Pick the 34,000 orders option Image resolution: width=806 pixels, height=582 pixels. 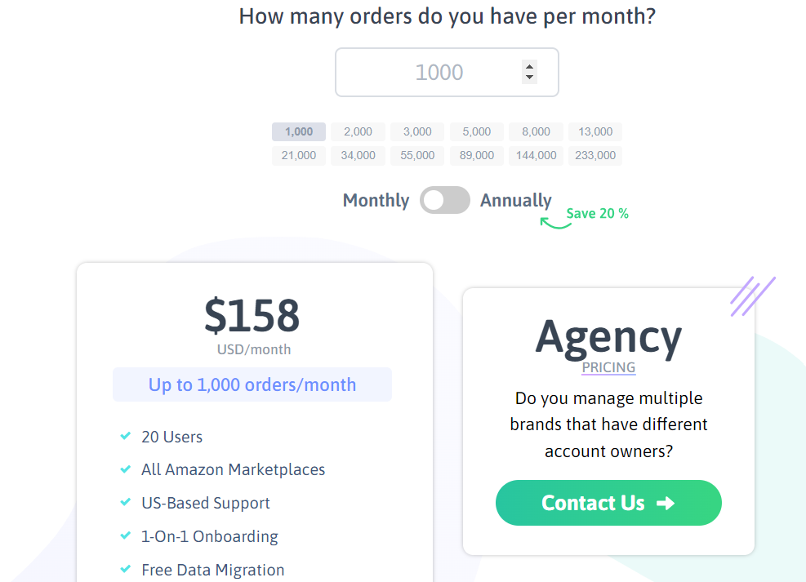pos(358,155)
